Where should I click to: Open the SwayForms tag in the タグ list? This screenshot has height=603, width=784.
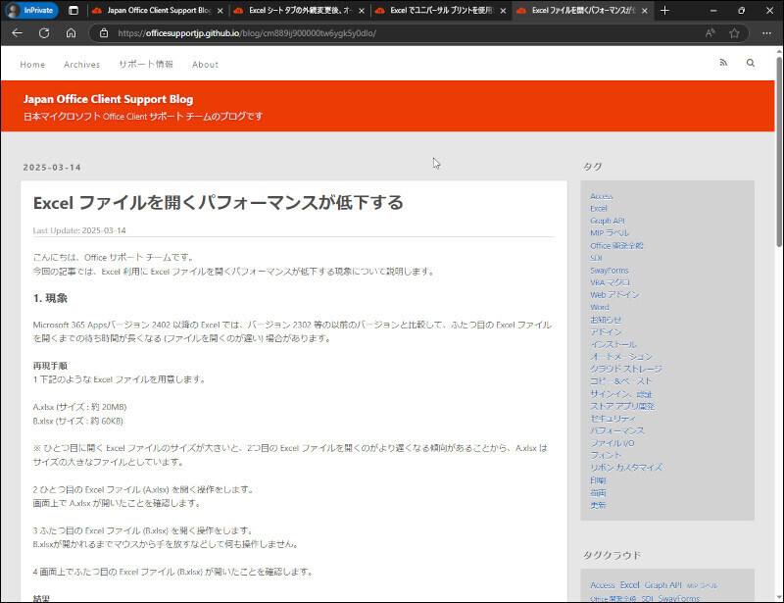point(610,271)
